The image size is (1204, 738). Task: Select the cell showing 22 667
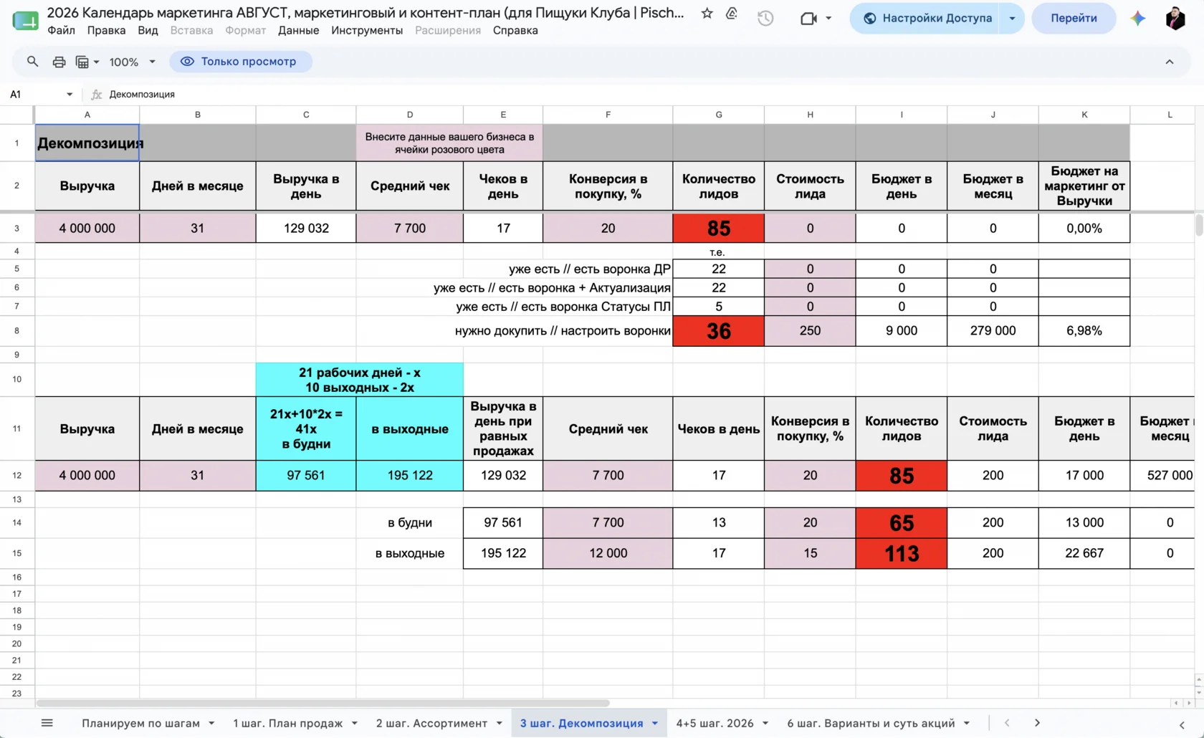tap(1084, 554)
